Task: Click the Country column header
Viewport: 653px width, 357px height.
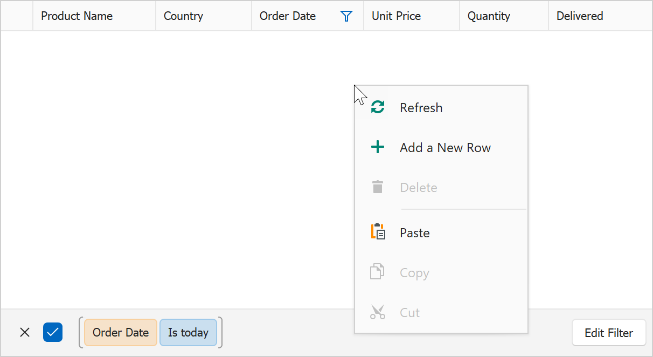Action: tap(183, 16)
